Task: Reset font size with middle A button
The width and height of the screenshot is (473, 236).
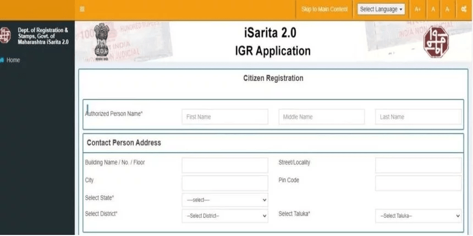Action: 433,9
